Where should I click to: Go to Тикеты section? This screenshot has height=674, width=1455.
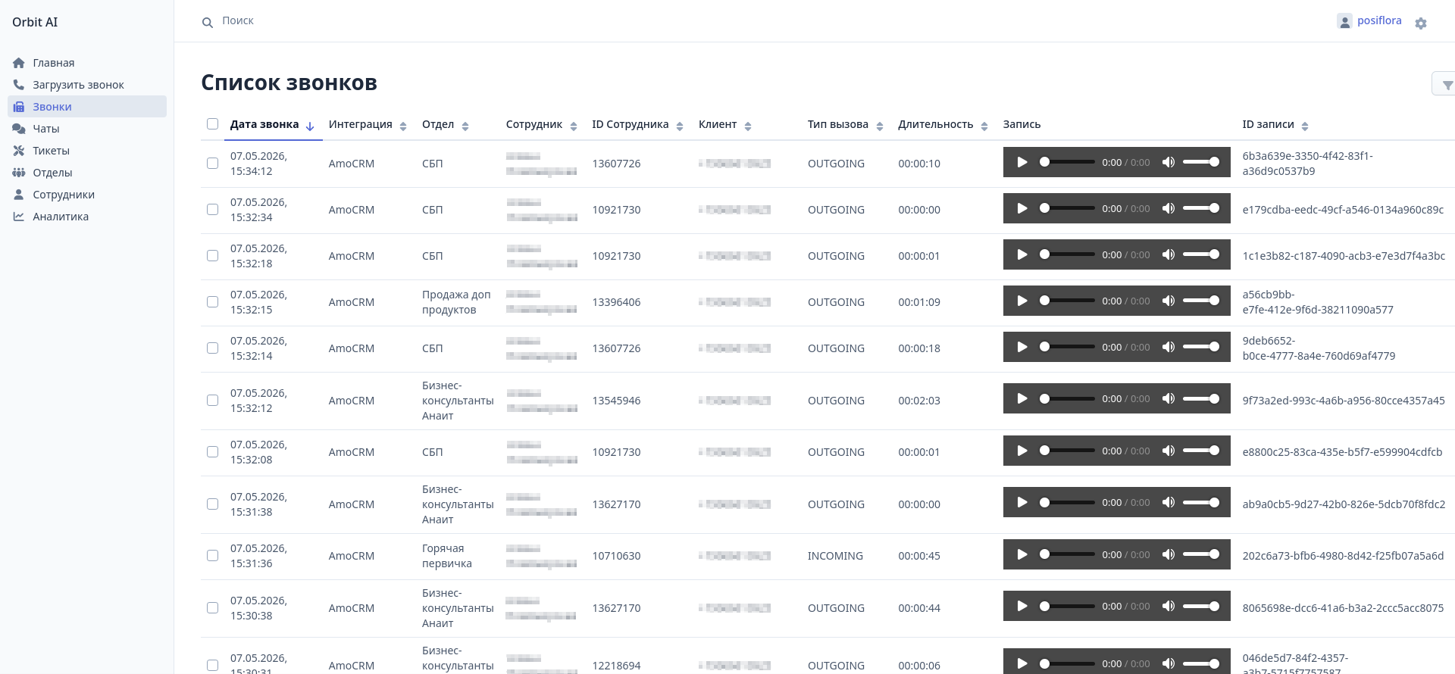(x=87, y=151)
